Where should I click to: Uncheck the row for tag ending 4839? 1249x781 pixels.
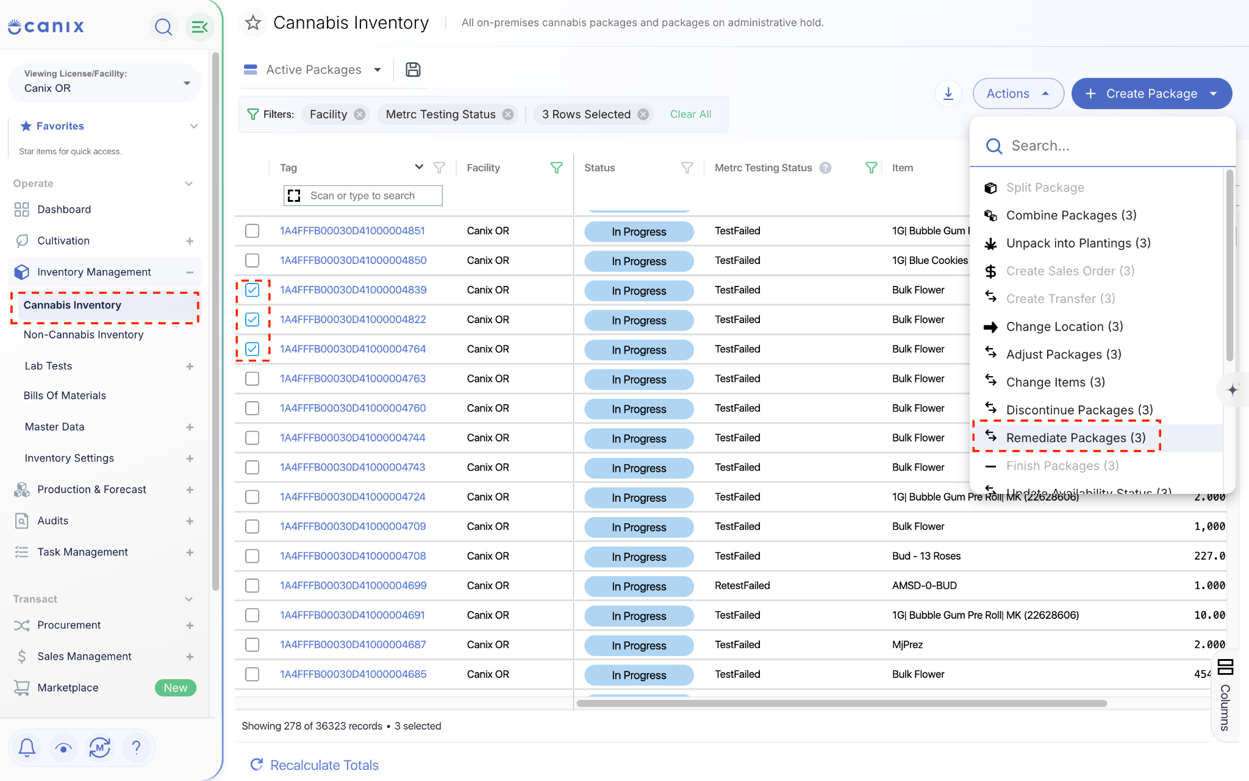pos(252,290)
